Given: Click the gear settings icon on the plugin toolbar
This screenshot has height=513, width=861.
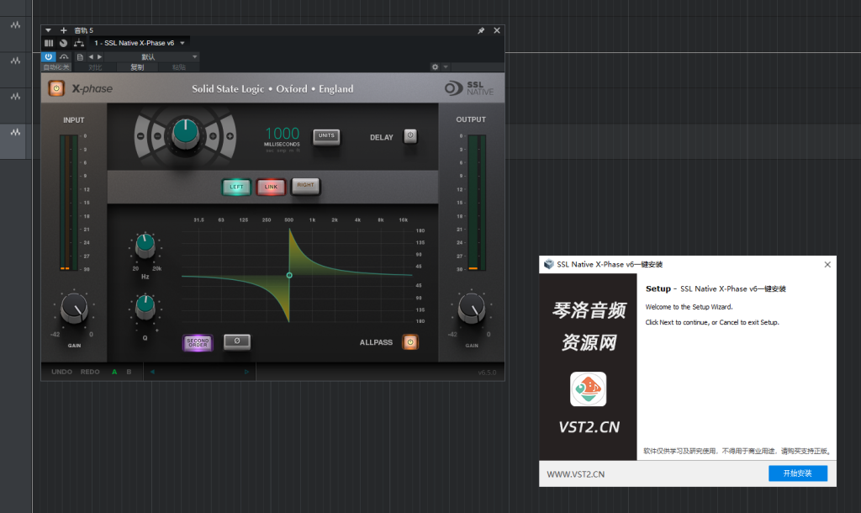Looking at the screenshot, I should point(435,66).
